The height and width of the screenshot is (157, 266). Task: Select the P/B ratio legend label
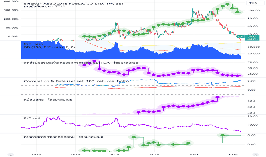coord(34,118)
